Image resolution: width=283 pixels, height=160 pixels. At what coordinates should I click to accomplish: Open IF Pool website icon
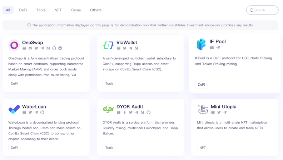212,47
